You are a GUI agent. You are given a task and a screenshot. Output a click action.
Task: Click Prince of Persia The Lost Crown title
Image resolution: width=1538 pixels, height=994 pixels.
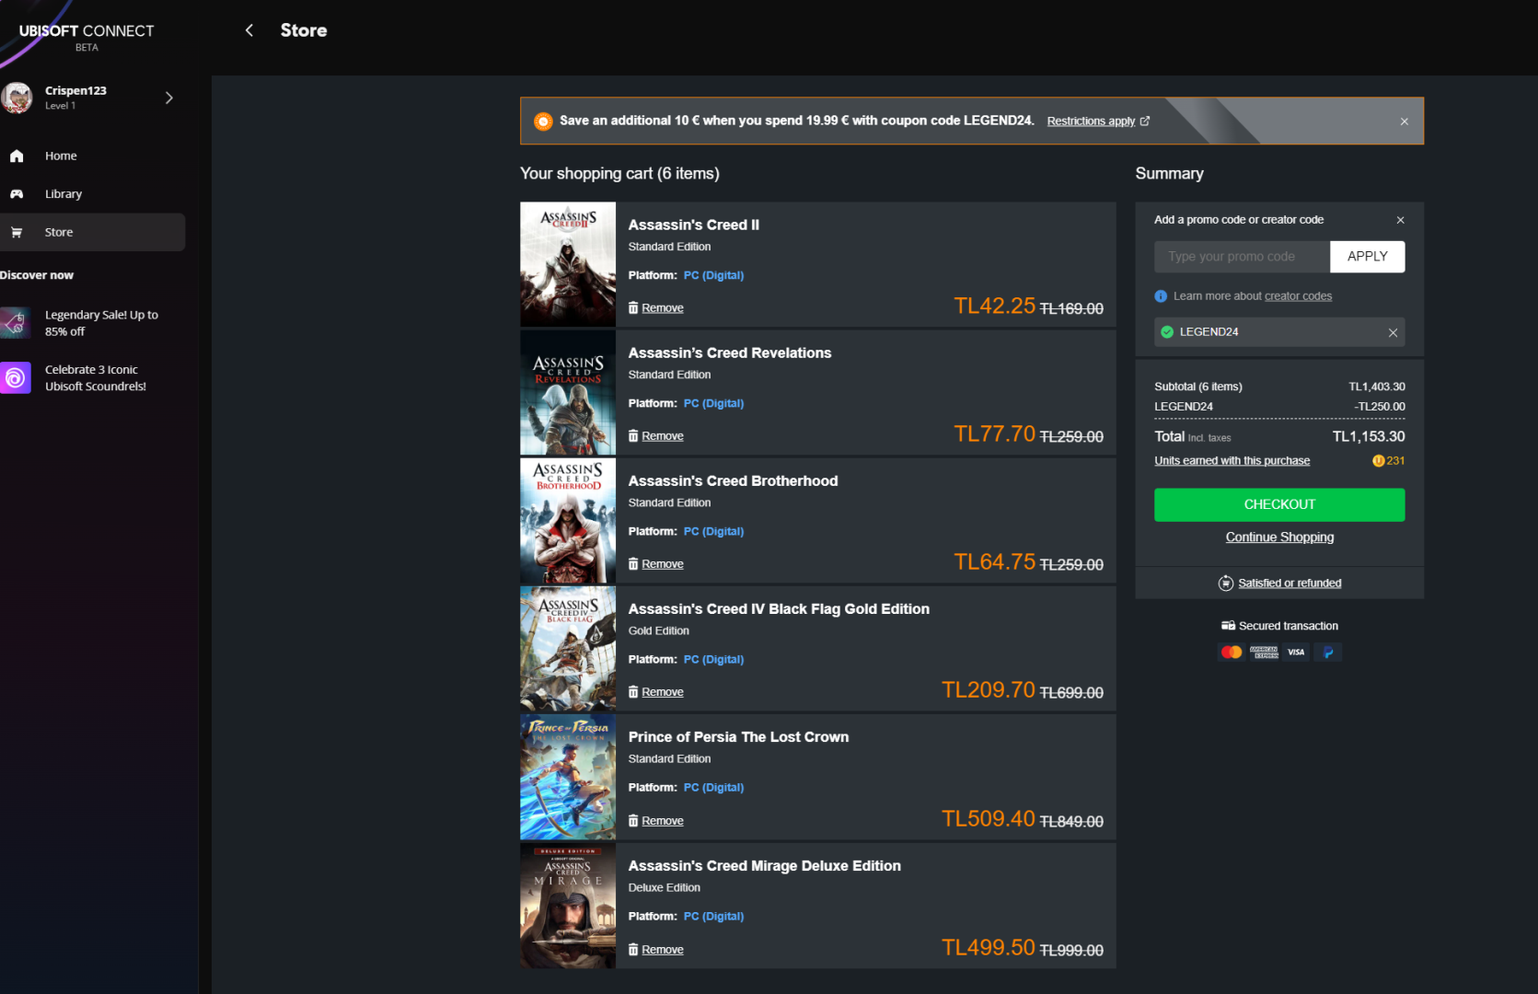tap(739, 736)
